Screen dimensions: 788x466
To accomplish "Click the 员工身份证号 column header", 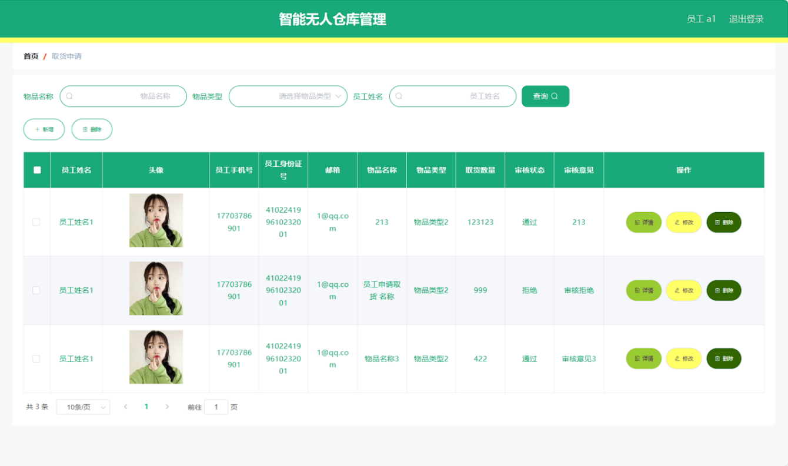I will [283, 170].
